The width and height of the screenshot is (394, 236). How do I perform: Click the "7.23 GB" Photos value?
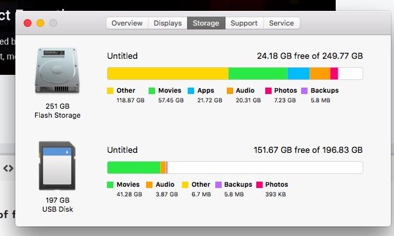pos(284,100)
